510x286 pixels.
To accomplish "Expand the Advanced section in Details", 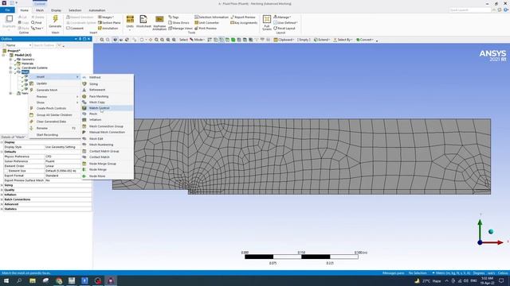I will (x=2, y=204).
